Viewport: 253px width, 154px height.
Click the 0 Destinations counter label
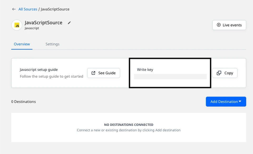point(23,102)
